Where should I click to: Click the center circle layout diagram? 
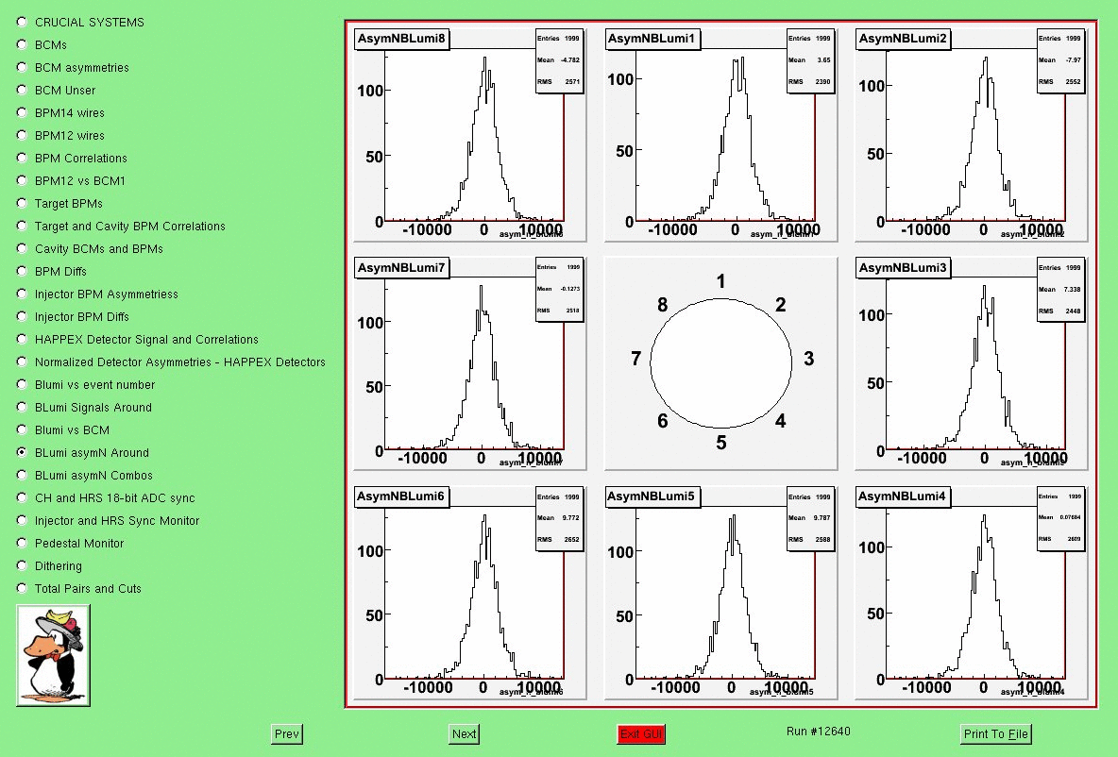pyautogui.click(x=720, y=363)
